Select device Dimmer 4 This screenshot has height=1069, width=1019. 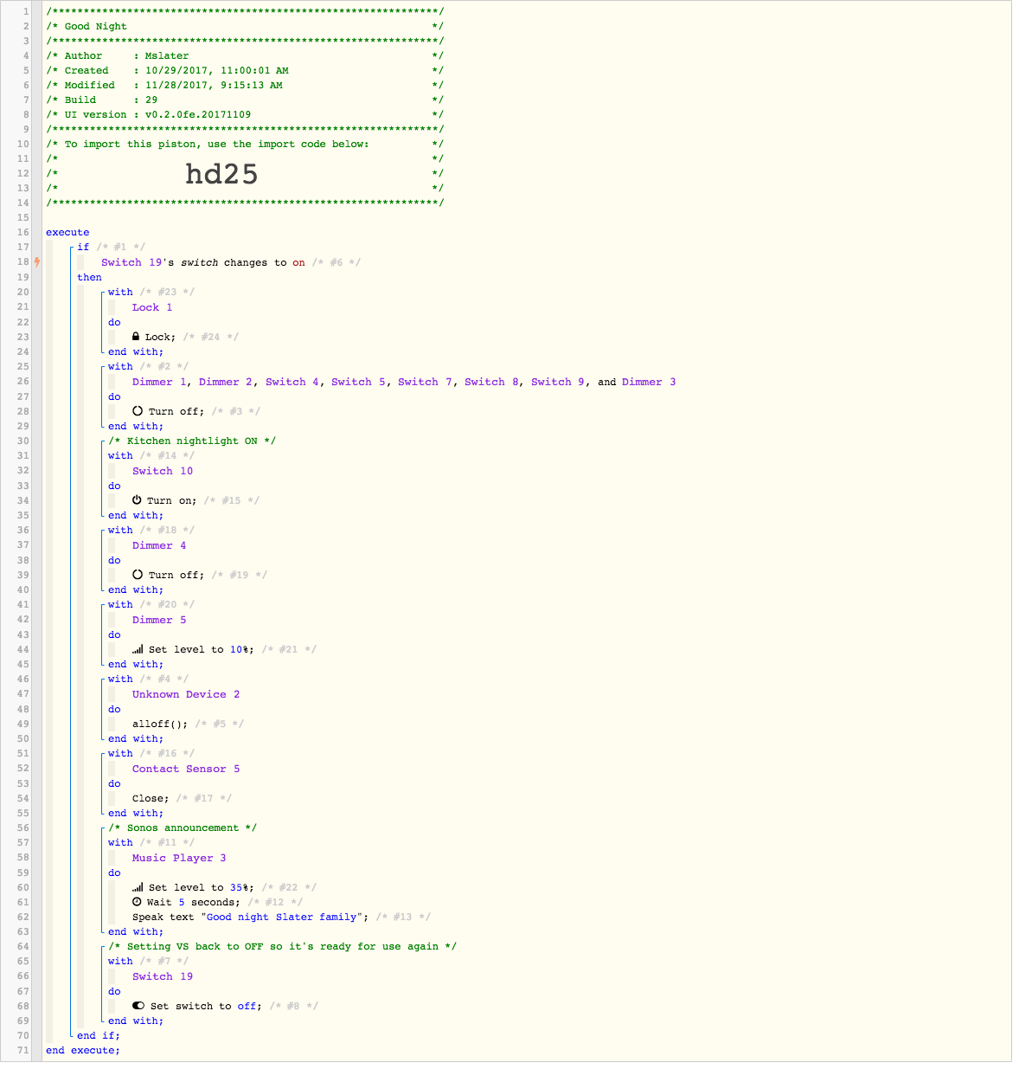point(159,545)
